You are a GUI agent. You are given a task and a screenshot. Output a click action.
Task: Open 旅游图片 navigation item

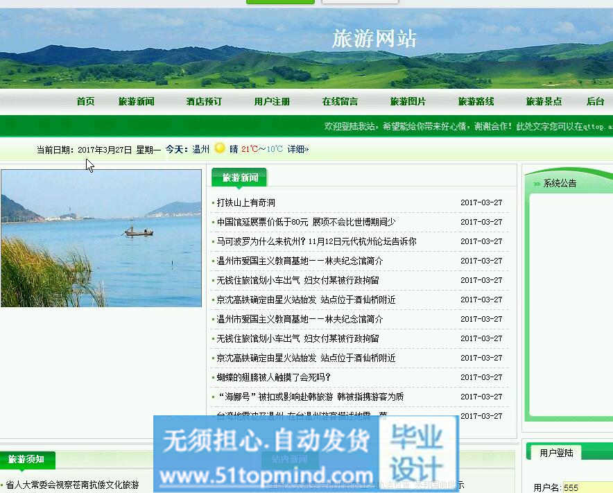[x=408, y=102]
